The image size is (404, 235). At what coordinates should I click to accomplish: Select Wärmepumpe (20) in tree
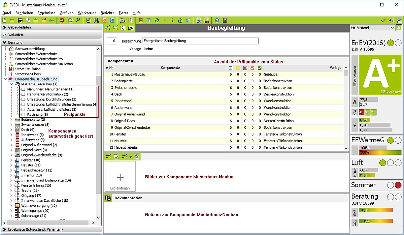(x=35, y=211)
